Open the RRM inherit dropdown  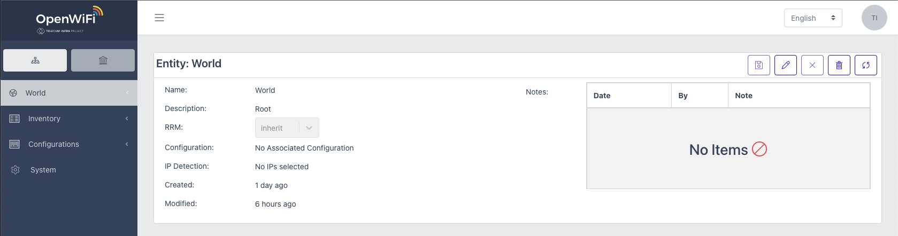pos(287,128)
